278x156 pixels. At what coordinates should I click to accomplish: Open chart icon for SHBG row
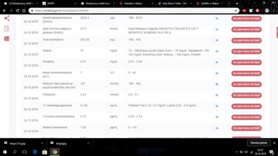(x=217, y=29)
